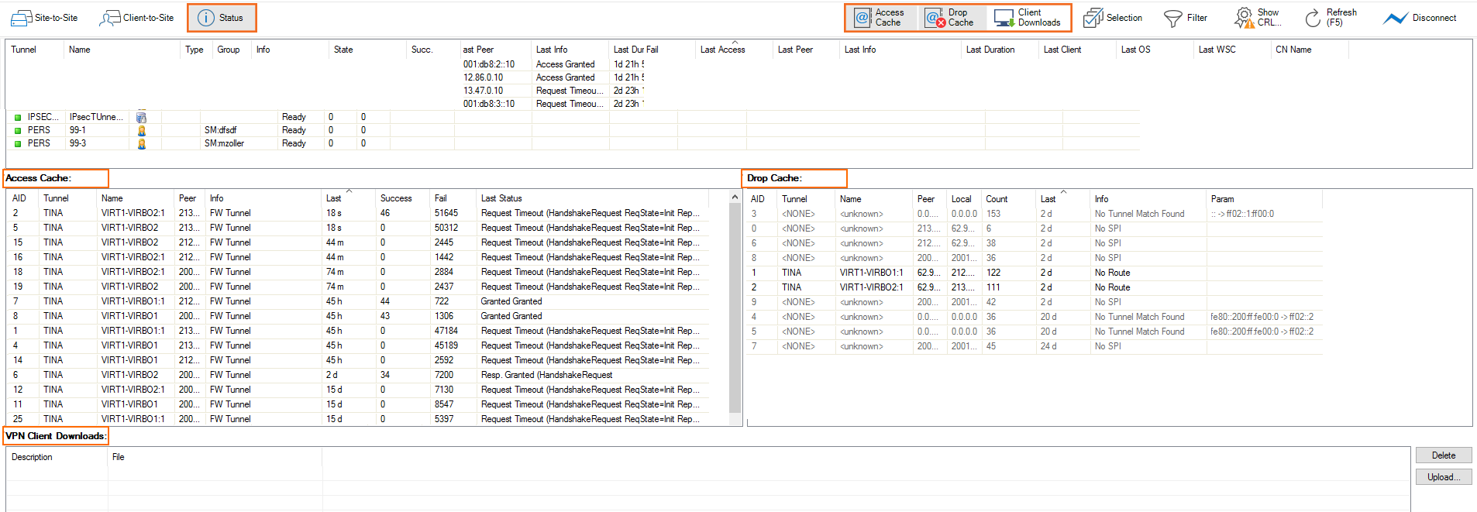The height and width of the screenshot is (512, 1477).
Task: Open the Filter tool
Action: click(x=1186, y=18)
